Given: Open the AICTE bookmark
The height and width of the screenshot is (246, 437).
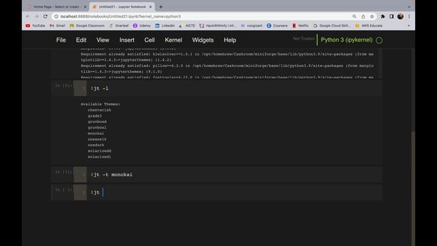Looking at the screenshot, I should 186,26.
